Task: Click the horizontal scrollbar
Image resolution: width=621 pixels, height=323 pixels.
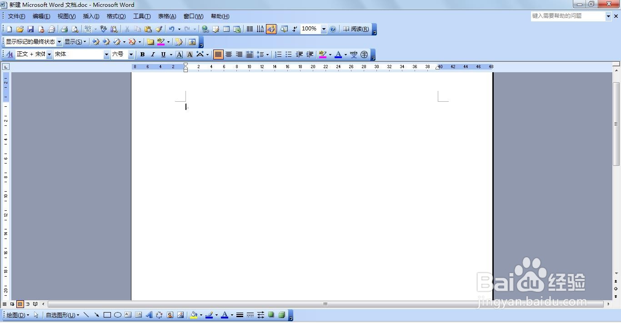Action: point(326,304)
